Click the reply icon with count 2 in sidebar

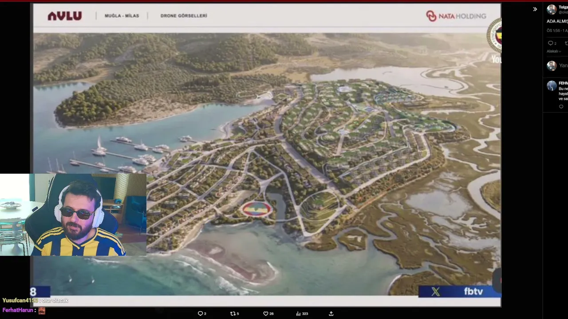[x=552, y=43]
